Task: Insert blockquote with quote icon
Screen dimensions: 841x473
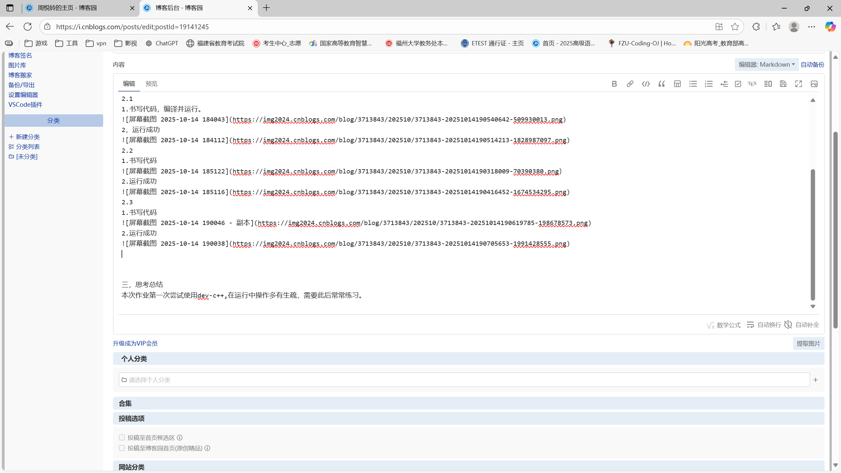Action: click(661, 84)
